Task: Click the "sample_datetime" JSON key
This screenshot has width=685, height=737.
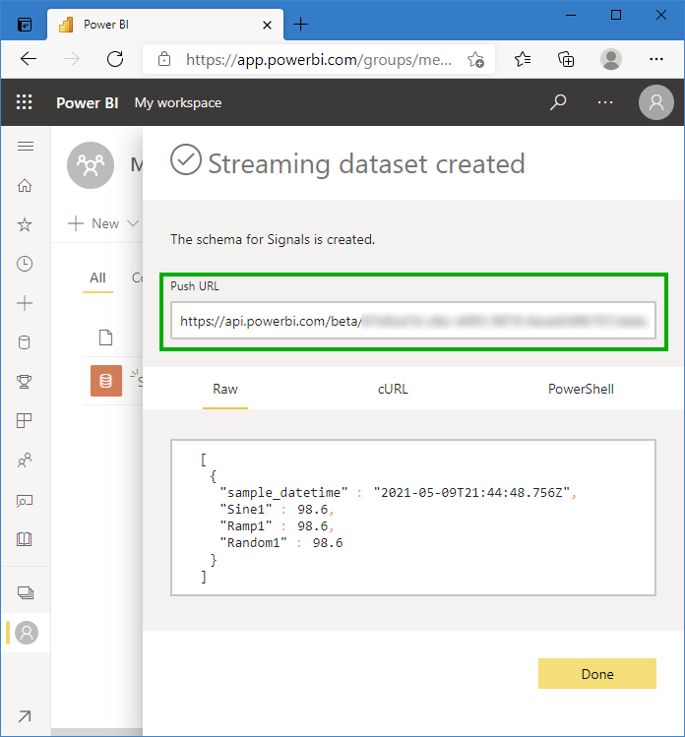Action: 284,493
